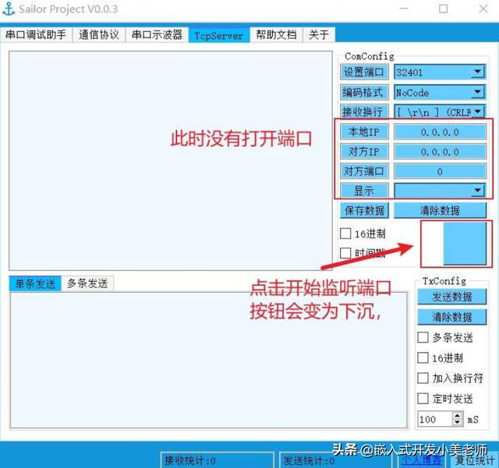Viewport: 499px width, 468px height.
Task: Close the Sailor Project window
Action: (483, 9)
